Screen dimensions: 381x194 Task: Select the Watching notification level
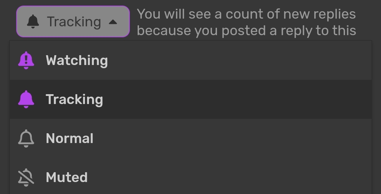(x=190, y=60)
